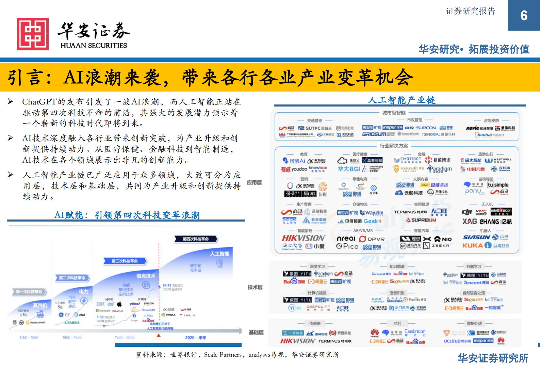540x374 pixels.
Task: Click the AI head icon under 人工智能
Action: point(220,263)
